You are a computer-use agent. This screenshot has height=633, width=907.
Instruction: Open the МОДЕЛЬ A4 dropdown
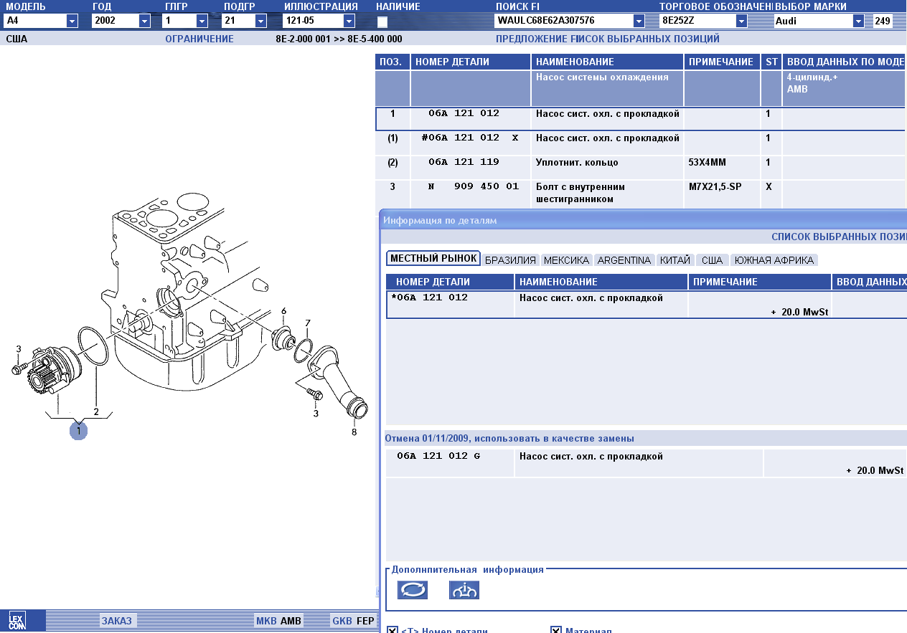(72, 21)
